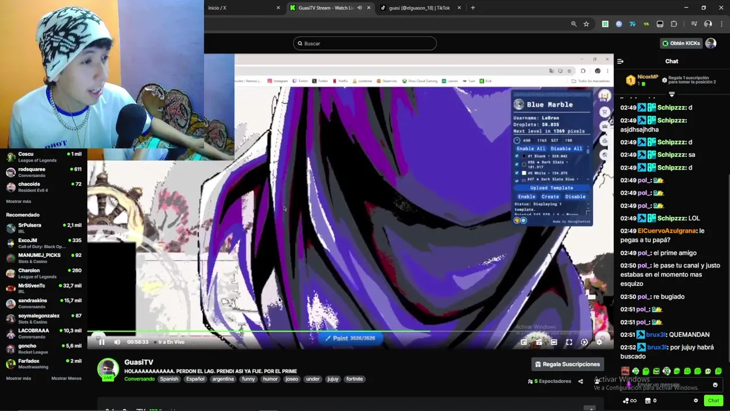Close the Inicio / X tab
730x411 pixels.
coord(278,8)
